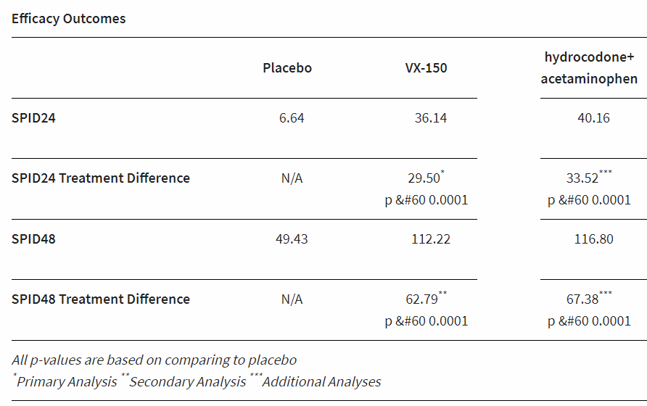Select the VX-150 column header
647x406 pixels.
click(426, 68)
